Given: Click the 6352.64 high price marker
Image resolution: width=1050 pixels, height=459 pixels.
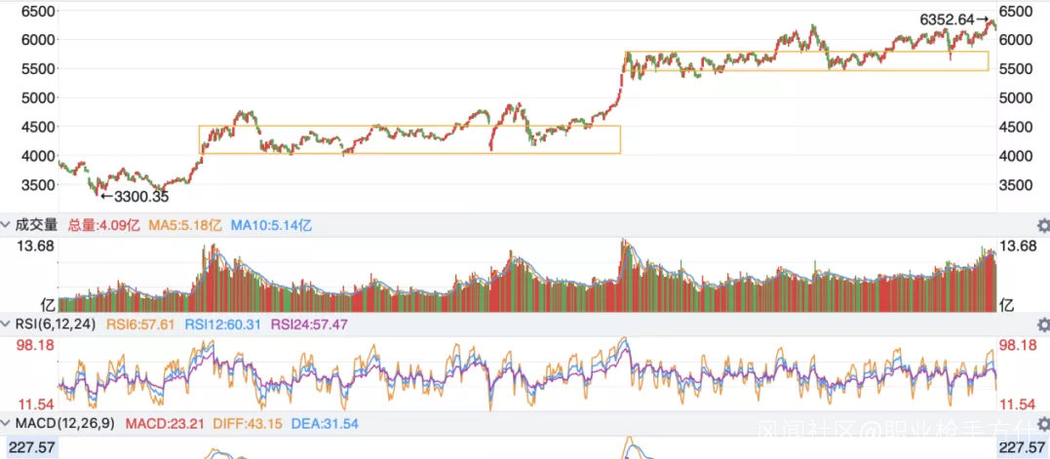Looking at the screenshot, I should pyautogui.click(x=948, y=19).
